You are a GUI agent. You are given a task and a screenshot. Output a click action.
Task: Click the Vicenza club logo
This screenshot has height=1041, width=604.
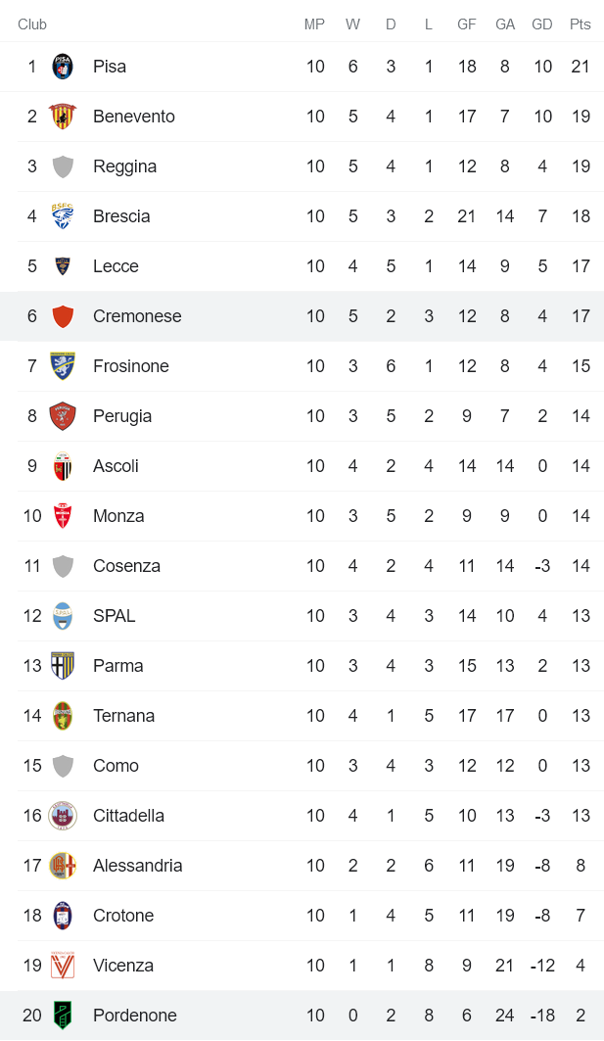tap(63, 966)
